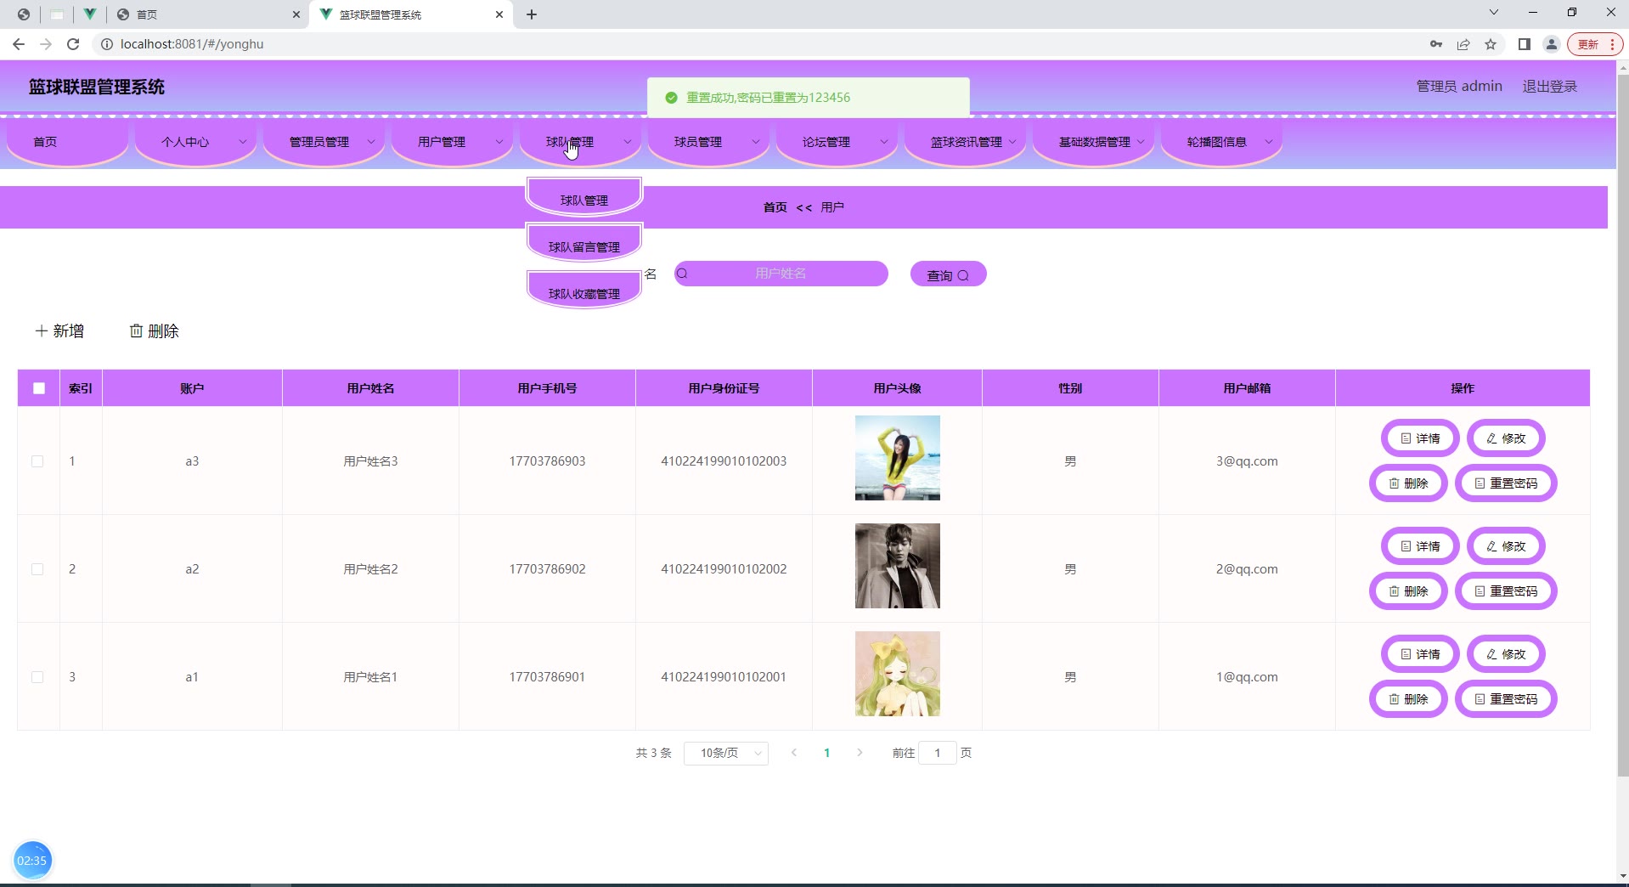1629x887 pixels.
Task: Click 退出登录 to log out
Action: tap(1549, 87)
